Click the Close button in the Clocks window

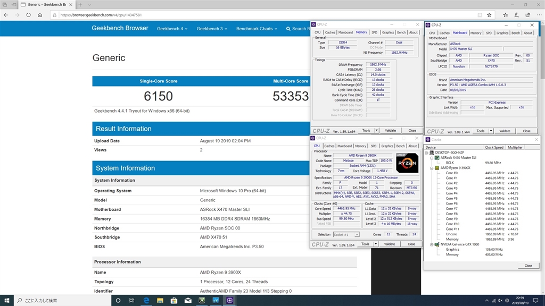(x=527, y=265)
